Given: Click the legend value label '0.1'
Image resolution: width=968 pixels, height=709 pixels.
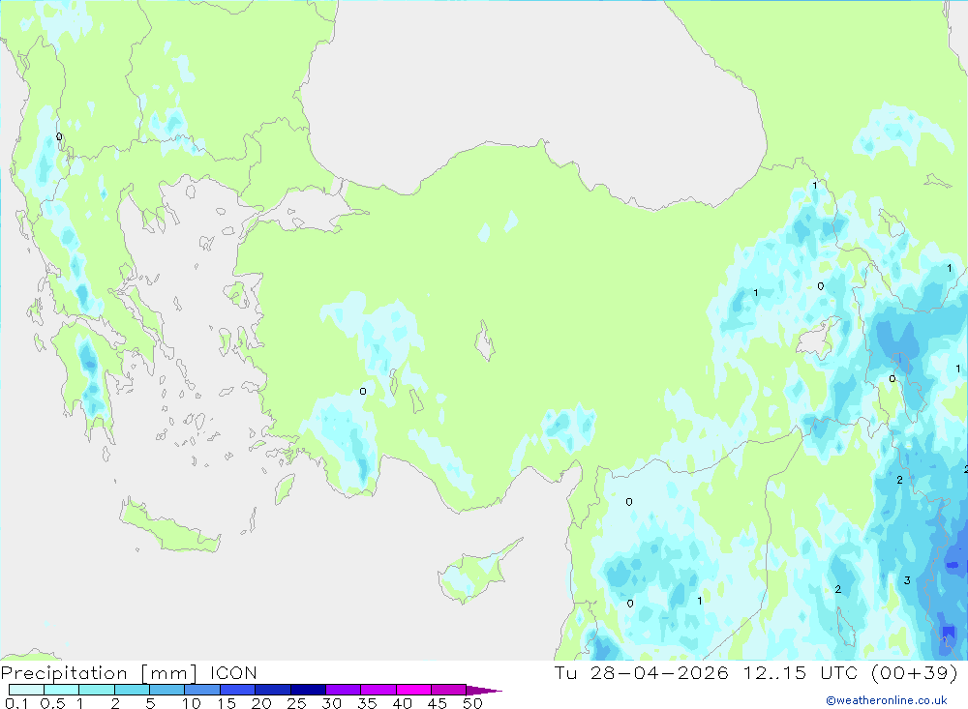Looking at the screenshot, I should [x=16, y=703].
